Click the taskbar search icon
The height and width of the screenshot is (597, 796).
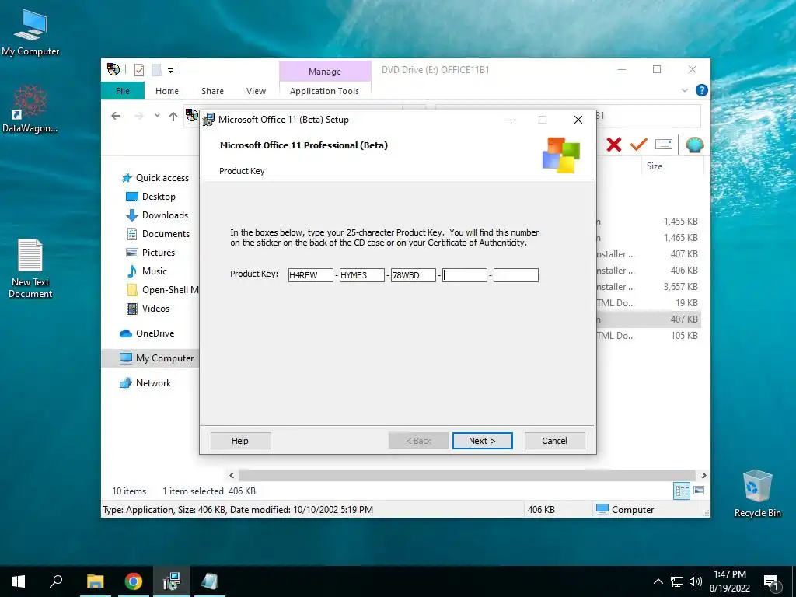point(56,581)
